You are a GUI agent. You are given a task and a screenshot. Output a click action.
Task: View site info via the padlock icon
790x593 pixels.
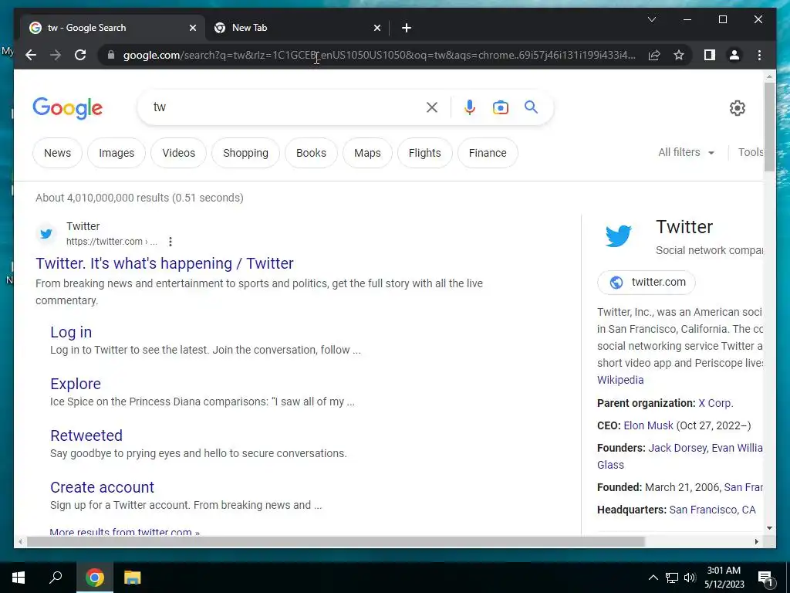pos(111,55)
